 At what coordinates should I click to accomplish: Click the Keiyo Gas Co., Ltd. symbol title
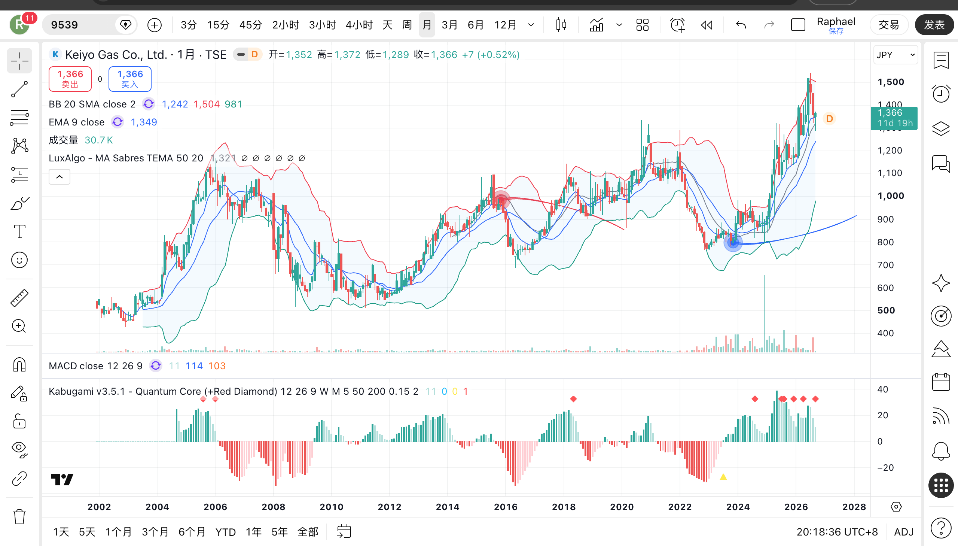(116, 55)
